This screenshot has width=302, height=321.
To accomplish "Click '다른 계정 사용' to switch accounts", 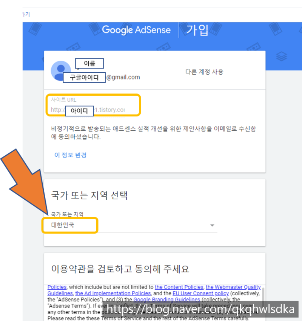I will pos(204,72).
